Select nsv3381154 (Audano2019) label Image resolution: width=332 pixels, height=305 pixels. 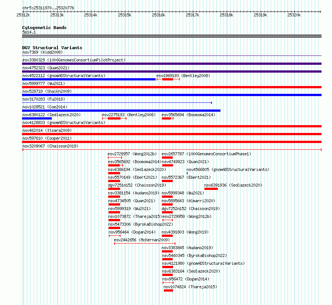[134, 193]
